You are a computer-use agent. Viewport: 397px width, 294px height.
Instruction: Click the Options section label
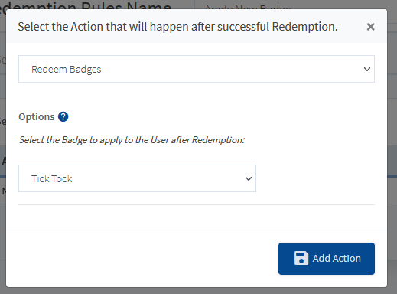[37, 117]
